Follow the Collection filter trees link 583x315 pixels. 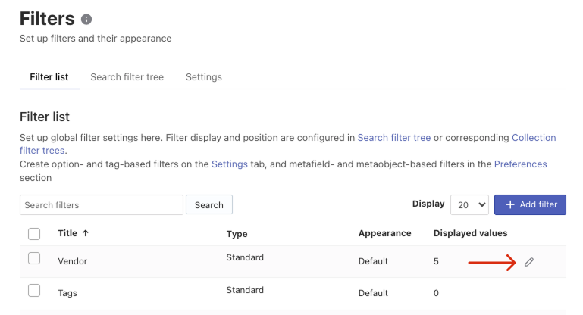[x=534, y=138]
